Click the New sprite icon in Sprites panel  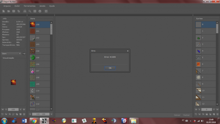click(214, 114)
